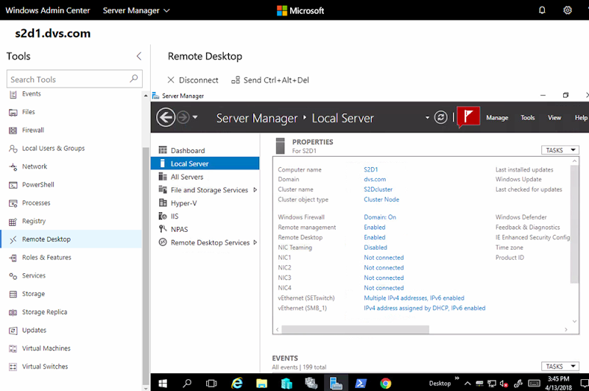This screenshot has width=589, height=391.
Task: Open the Events tool icon
Action: tap(13, 94)
